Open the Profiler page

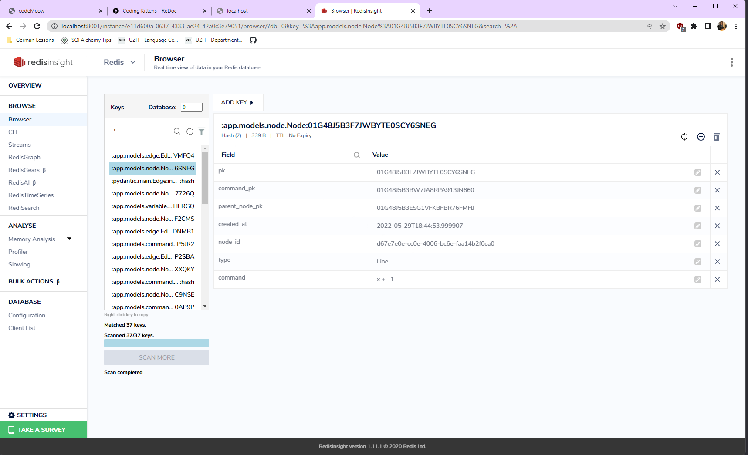click(x=18, y=252)
